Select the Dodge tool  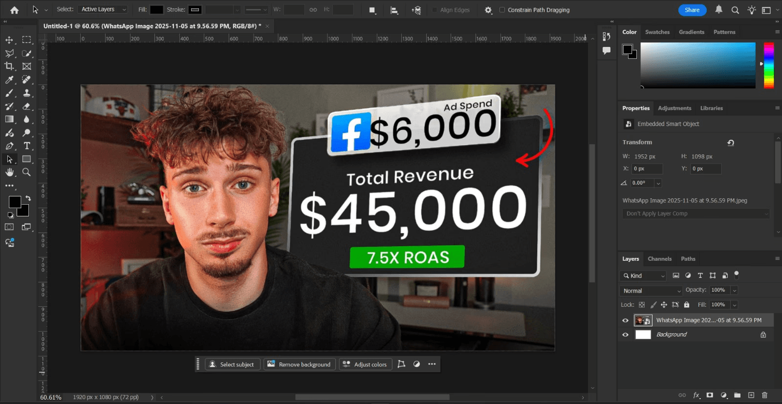coord(27,132)
